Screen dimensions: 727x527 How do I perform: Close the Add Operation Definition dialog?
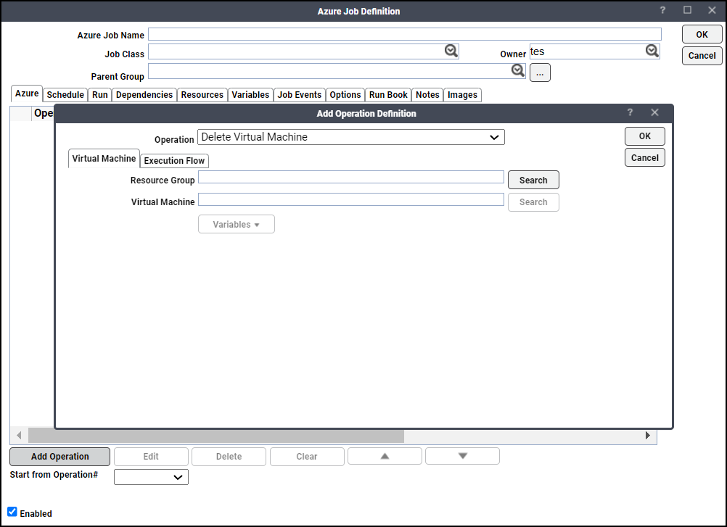pos(654,112)
